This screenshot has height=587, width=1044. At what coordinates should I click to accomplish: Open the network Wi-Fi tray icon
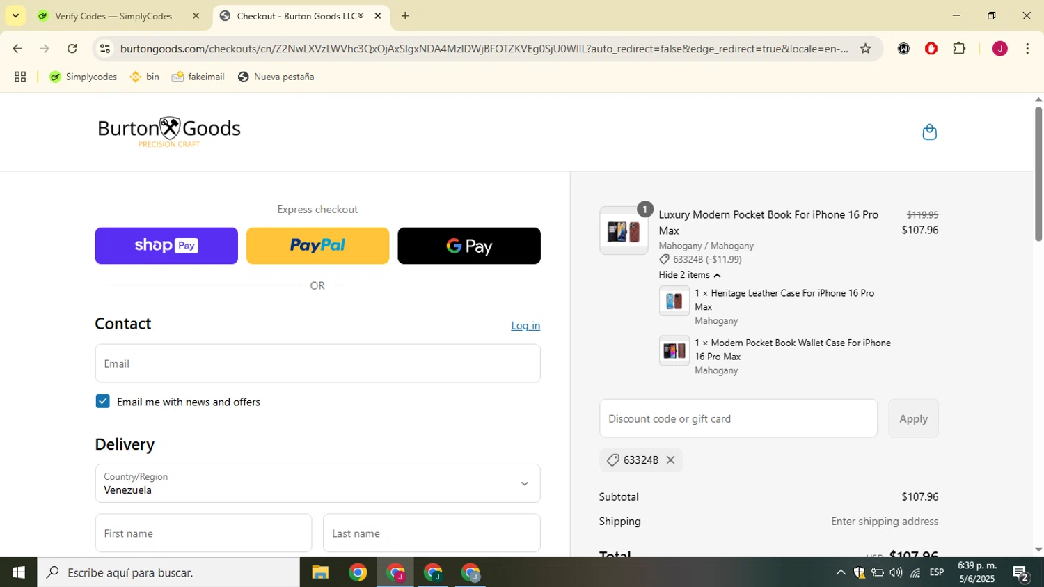[x=915, y=572]
